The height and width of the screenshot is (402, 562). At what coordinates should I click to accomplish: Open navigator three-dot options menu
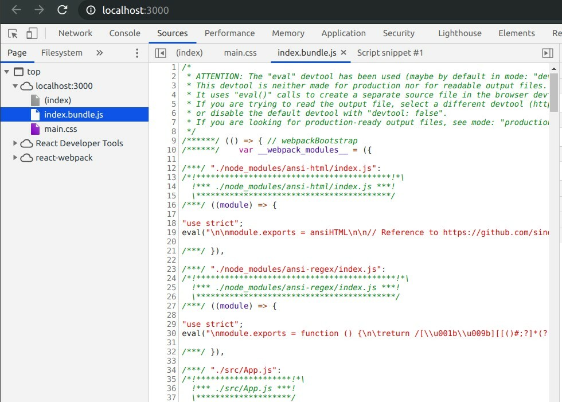click(x=137, y=53)
